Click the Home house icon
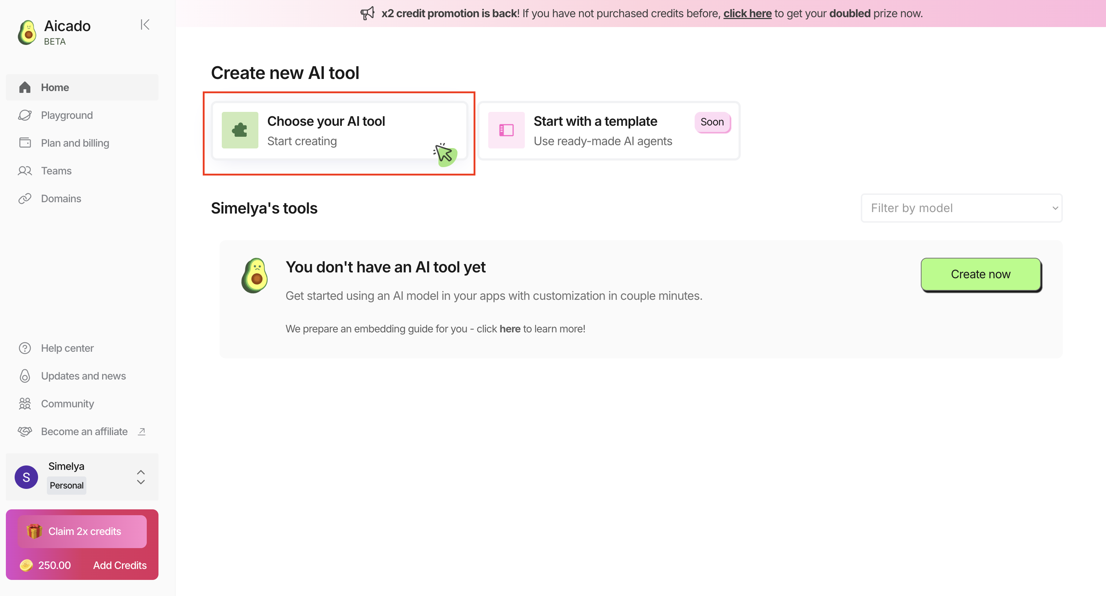 (x=25, y=87)
